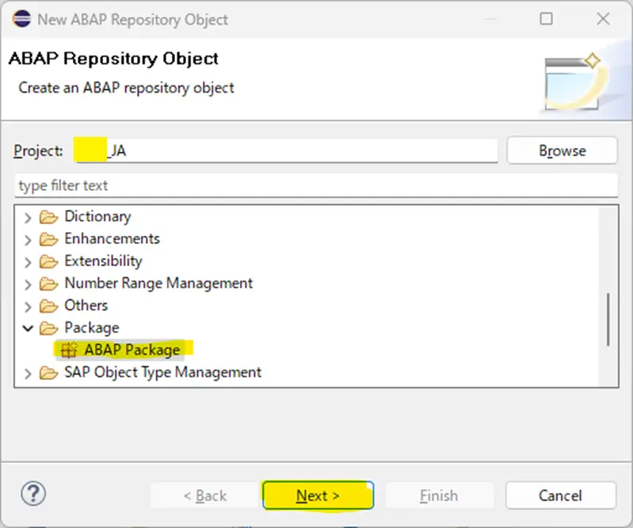Select SAP Object Type Management entry

click(162, 372)
